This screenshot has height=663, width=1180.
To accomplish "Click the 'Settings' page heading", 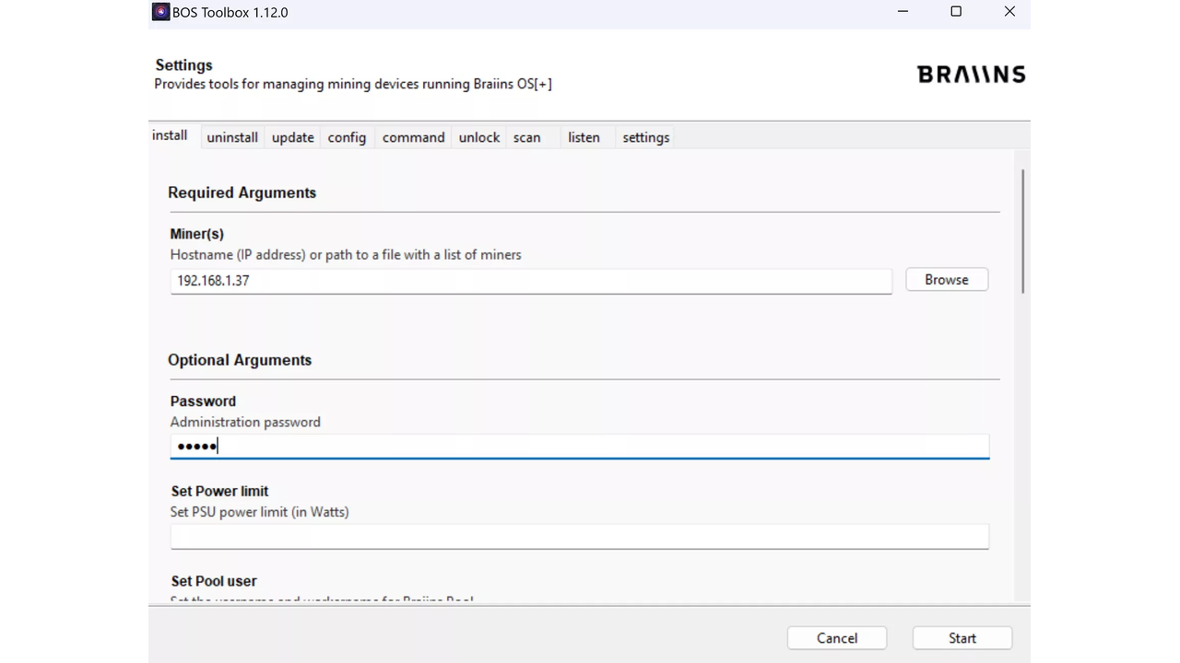I will point(183,65).
